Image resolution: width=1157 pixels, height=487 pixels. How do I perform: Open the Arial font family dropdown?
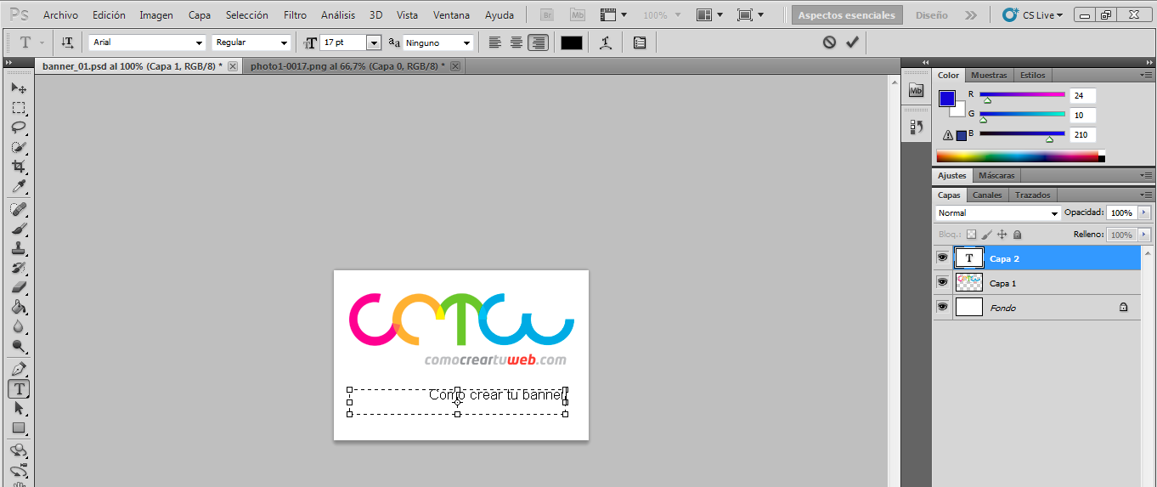(x=199, y=42)
